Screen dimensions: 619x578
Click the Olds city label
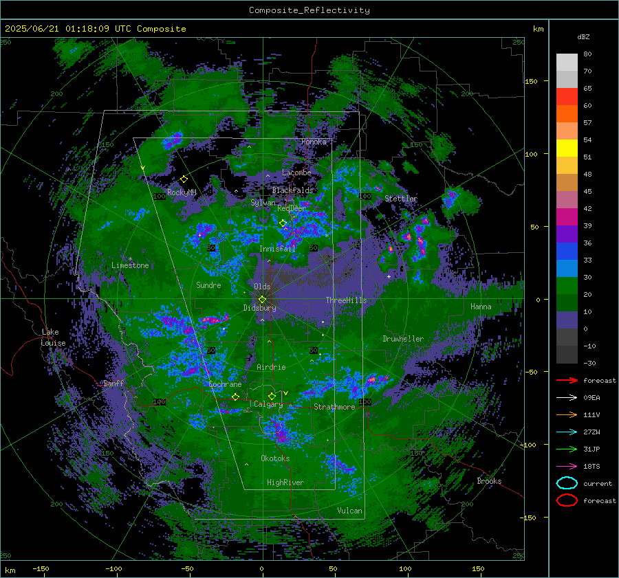pos(262,287)
